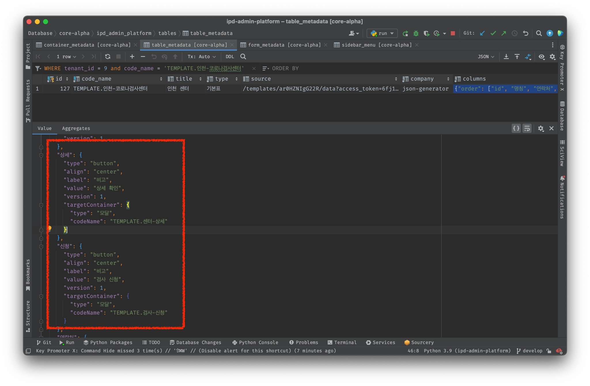Viewport: 590px width, 386px height.
Task: Click the stop run red square icon
Action: click(453, 33)
